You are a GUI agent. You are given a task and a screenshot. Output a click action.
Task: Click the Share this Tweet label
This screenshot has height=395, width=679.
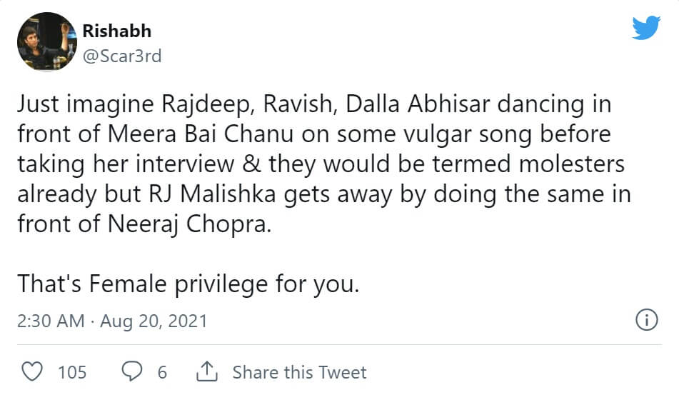(x=299, y=372)
